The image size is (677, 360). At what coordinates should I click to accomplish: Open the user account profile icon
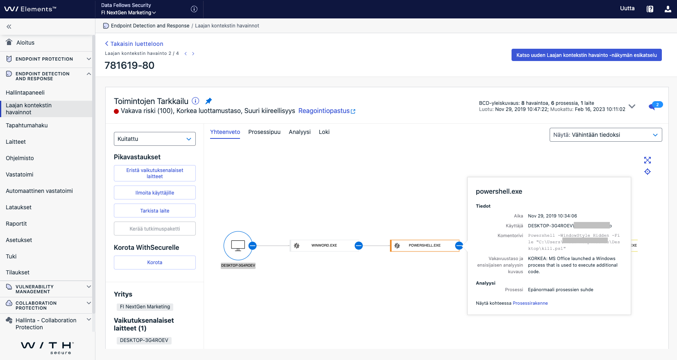coord(668,9)
